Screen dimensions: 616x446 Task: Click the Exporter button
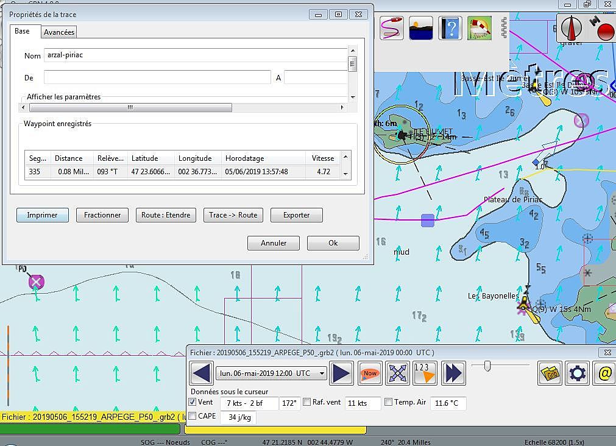[296, 215]
